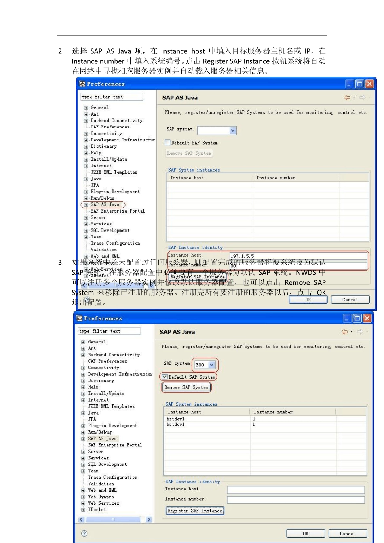Open the empty SAP system combo box
The image size is (384, 543).
pyautogui.click(x=217, y=130)
